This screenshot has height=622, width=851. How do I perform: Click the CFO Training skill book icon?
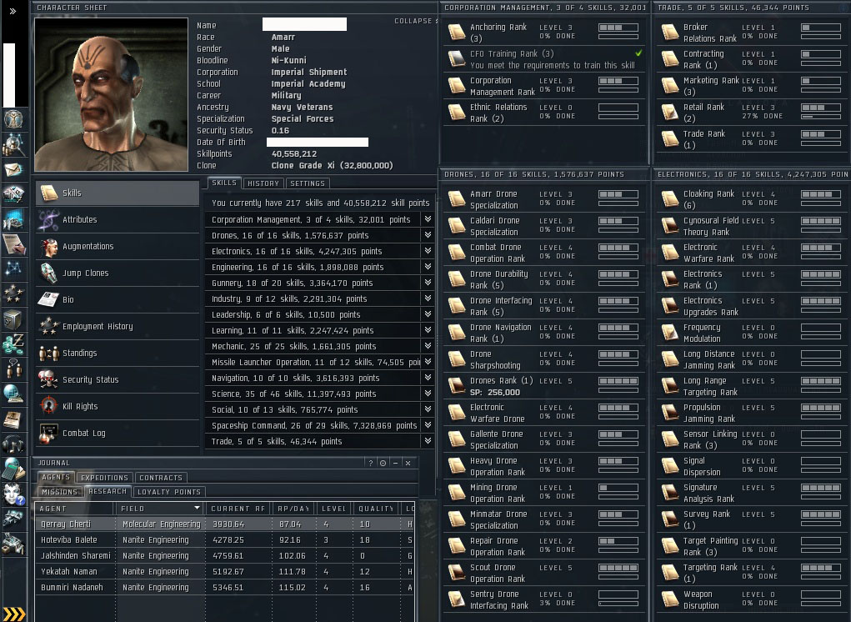[x=457, y=58]
